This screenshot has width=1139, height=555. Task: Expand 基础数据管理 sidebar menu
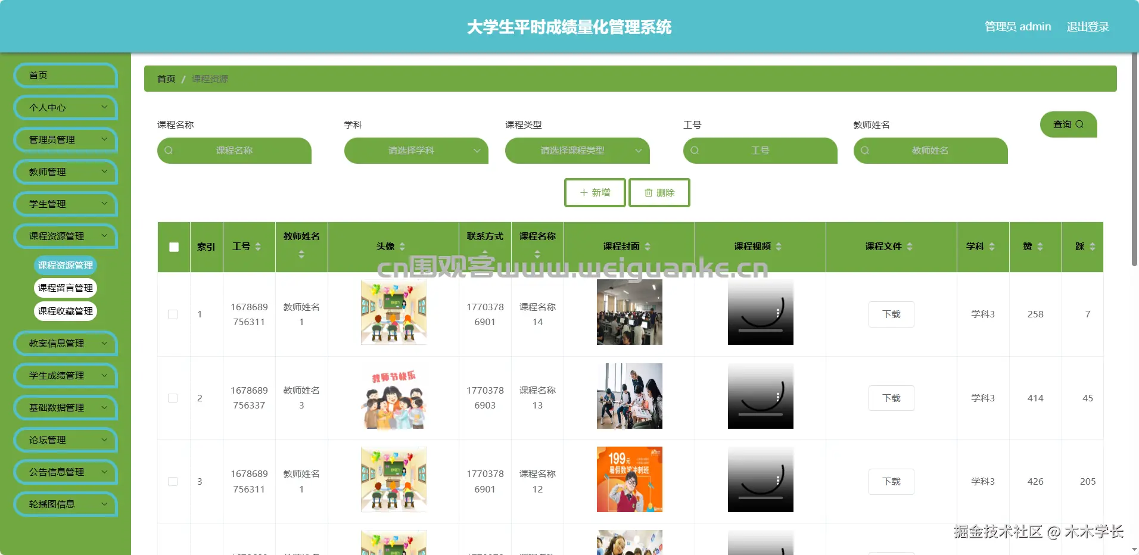(x=66, y=408)
